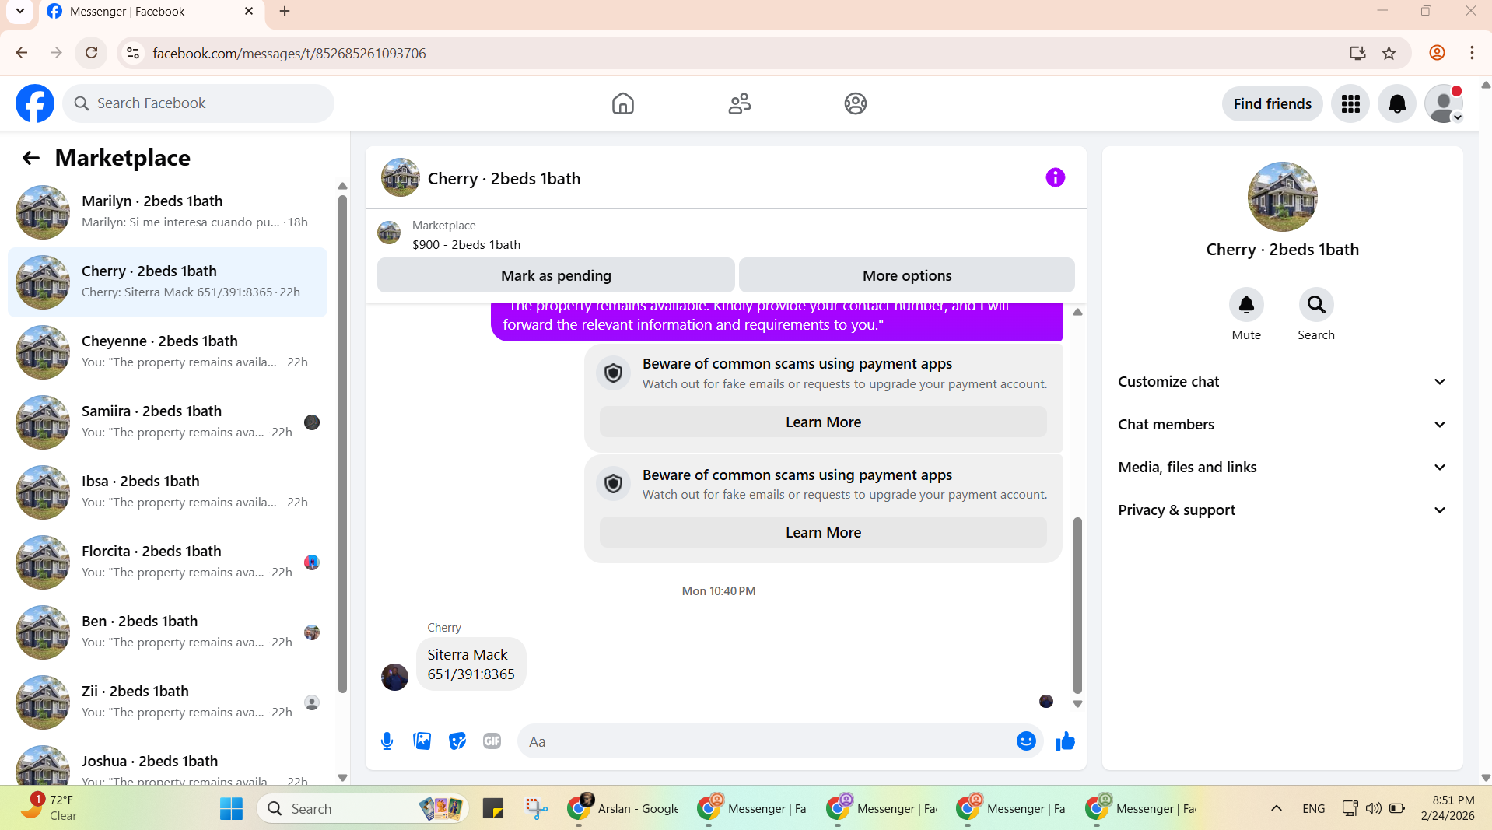Open the $900 - 2beds 1bath listing link
This screenshot has height=830, width=1492.
tap(466, 244)
